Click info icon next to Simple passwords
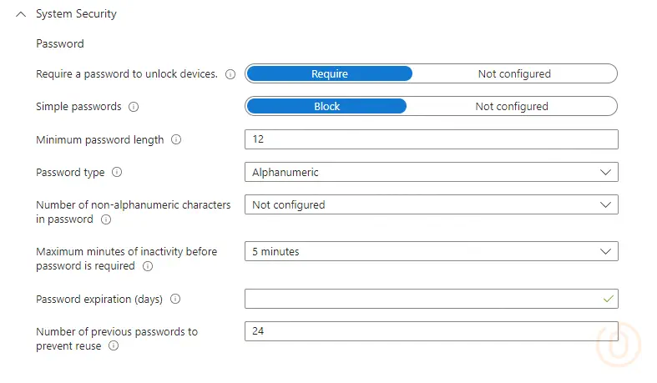 point(134,107)
